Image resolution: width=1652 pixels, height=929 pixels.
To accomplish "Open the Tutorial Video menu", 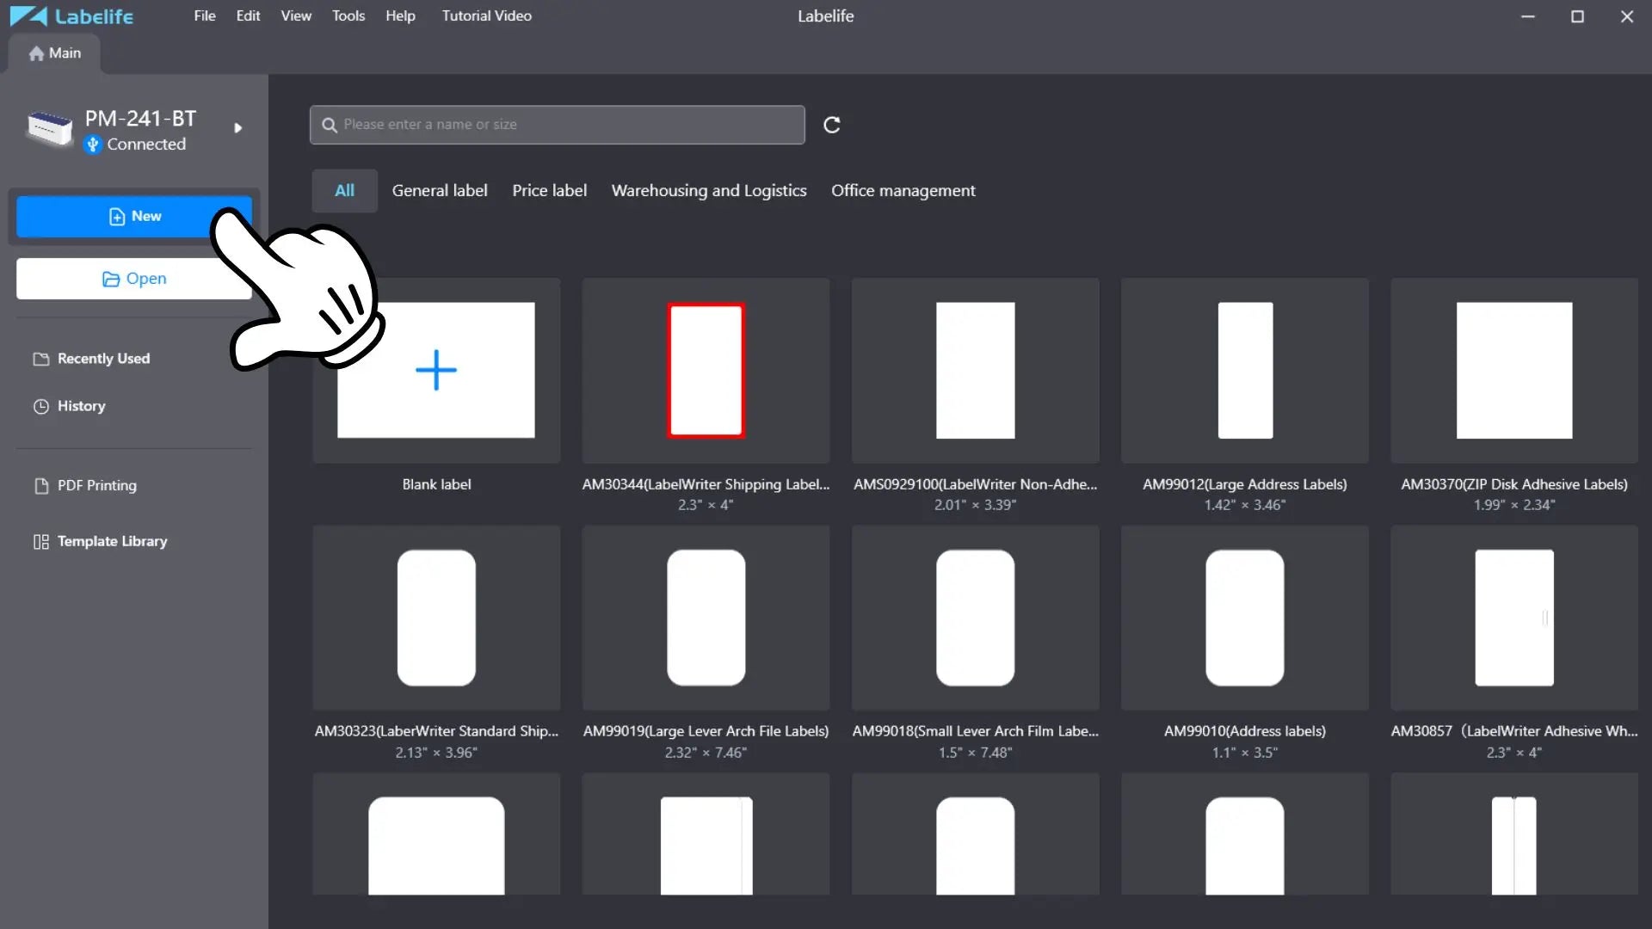I will [486, 15].
